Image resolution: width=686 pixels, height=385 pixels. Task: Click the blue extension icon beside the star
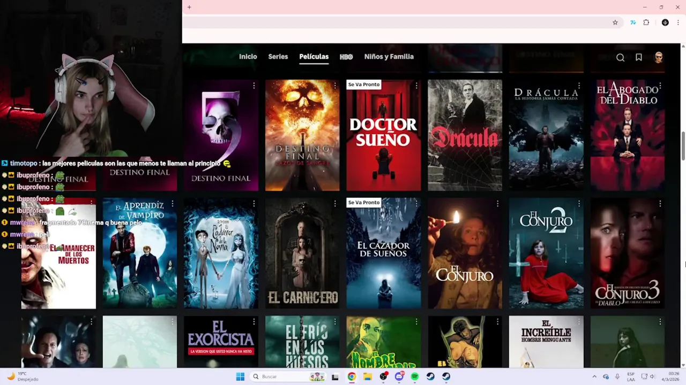pyautogui.click(x=633, y=22)
